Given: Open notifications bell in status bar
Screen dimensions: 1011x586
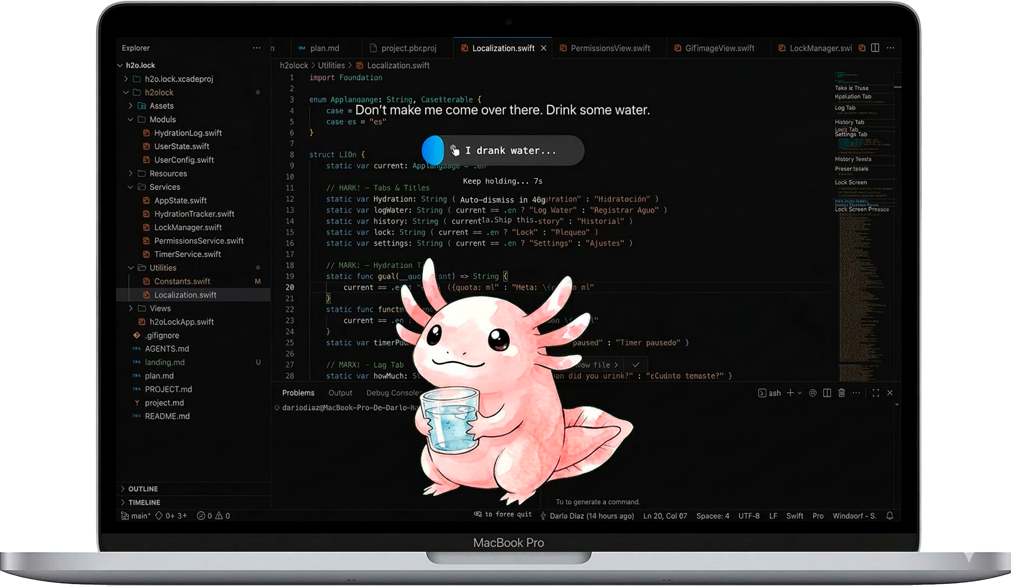Looking at the screenshot, I should pos(889,515).
